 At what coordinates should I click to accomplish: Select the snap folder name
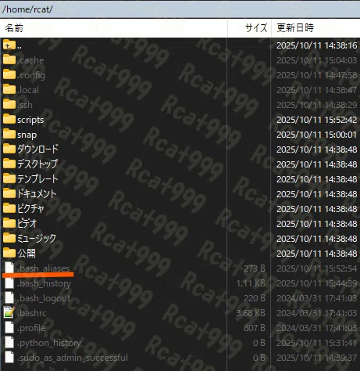27,135
